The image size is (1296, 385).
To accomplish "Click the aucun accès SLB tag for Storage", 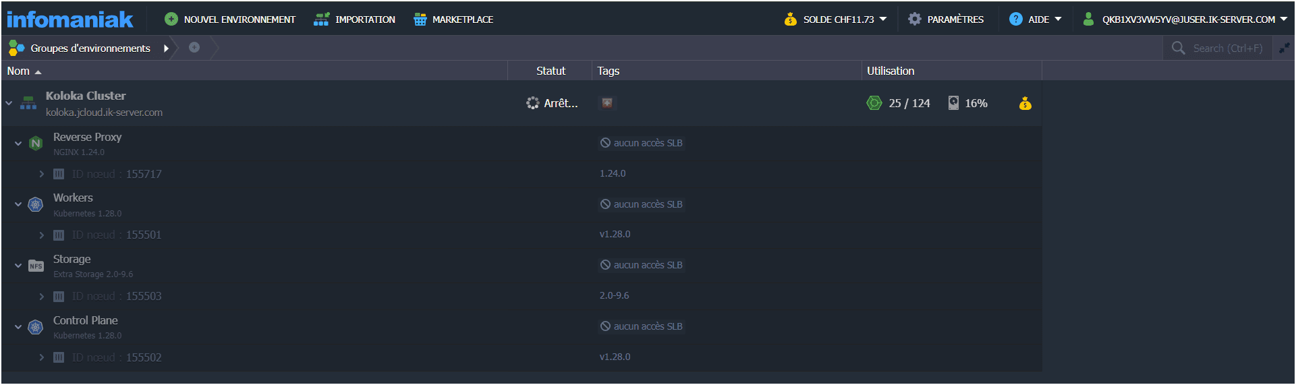I will [642, 265].
